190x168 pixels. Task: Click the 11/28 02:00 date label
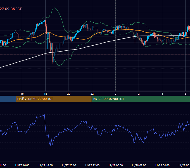tap(139, 165)
